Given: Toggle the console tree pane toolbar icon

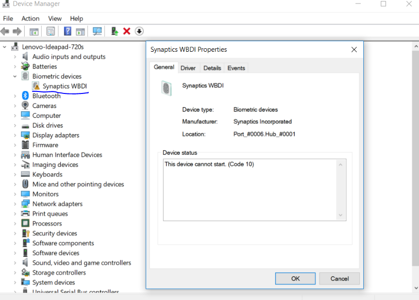Looking at the screenshot, I should coord(34,32).
